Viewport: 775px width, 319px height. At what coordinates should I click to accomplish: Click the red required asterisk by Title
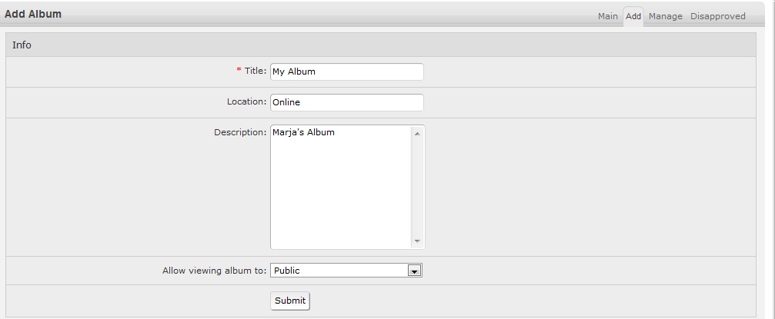239,71
